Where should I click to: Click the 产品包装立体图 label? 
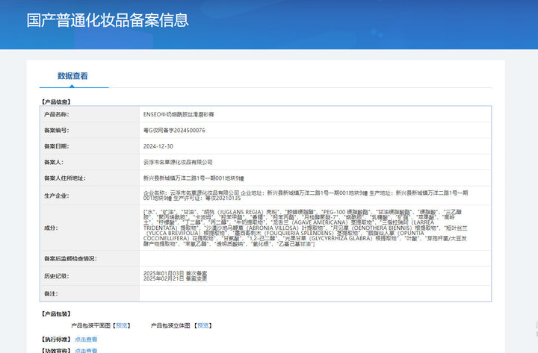[x=170, y=325]
